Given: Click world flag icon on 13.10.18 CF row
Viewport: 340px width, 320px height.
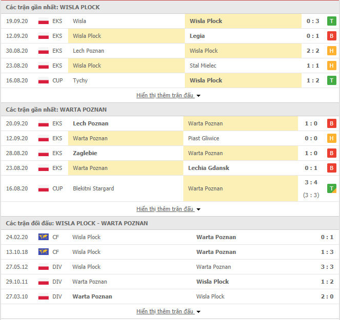Looking at the screenshot, I should [44, 252].
